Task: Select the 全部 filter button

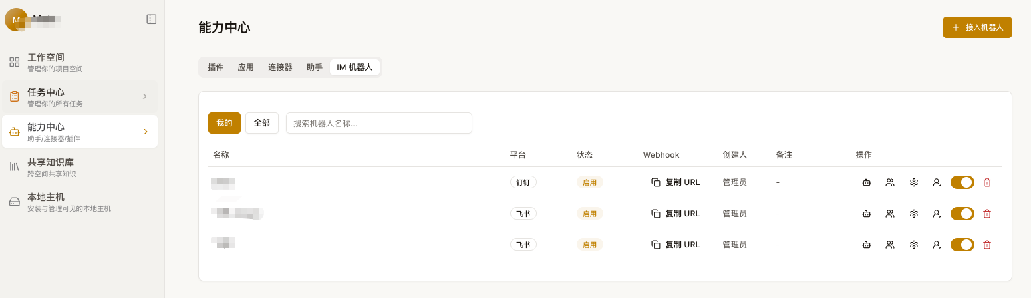Action: pyautogui.click(x=262, y=123)
